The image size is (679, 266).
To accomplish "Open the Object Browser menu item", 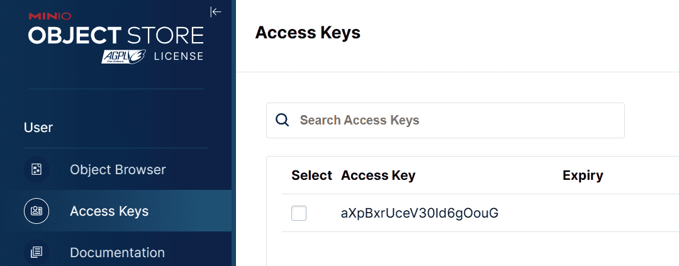I will click(118, 170).
